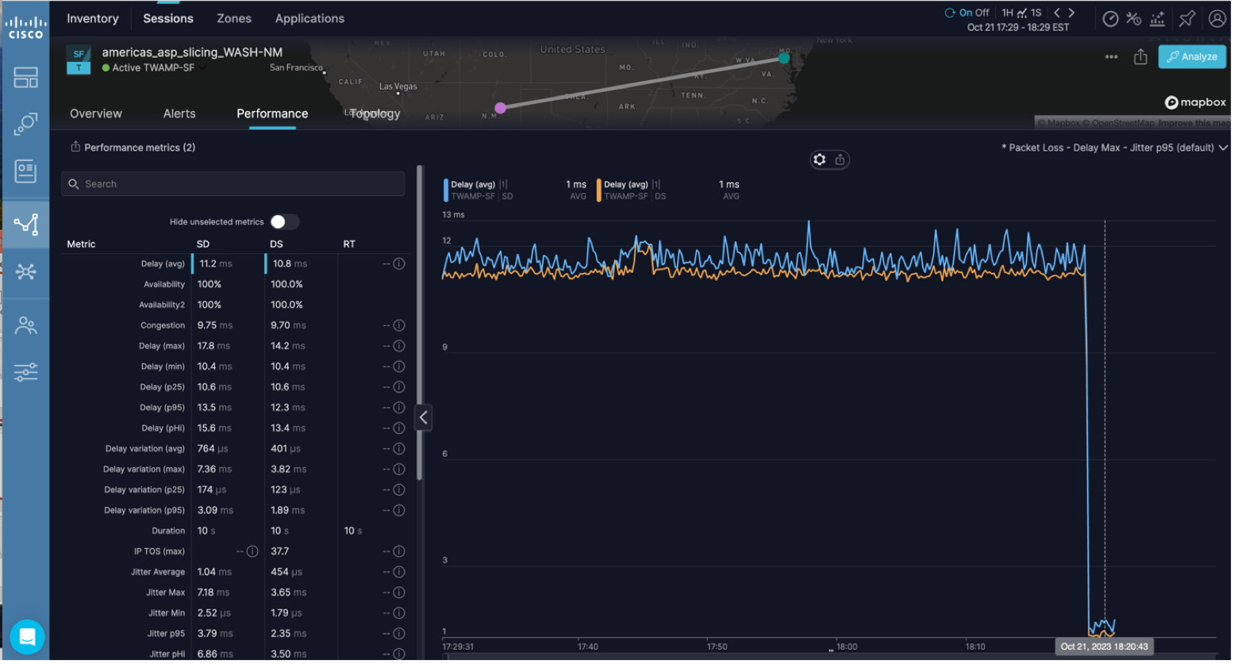
Task: Open the inventory card icon in sidebar
Action: [x=26, y=170]
